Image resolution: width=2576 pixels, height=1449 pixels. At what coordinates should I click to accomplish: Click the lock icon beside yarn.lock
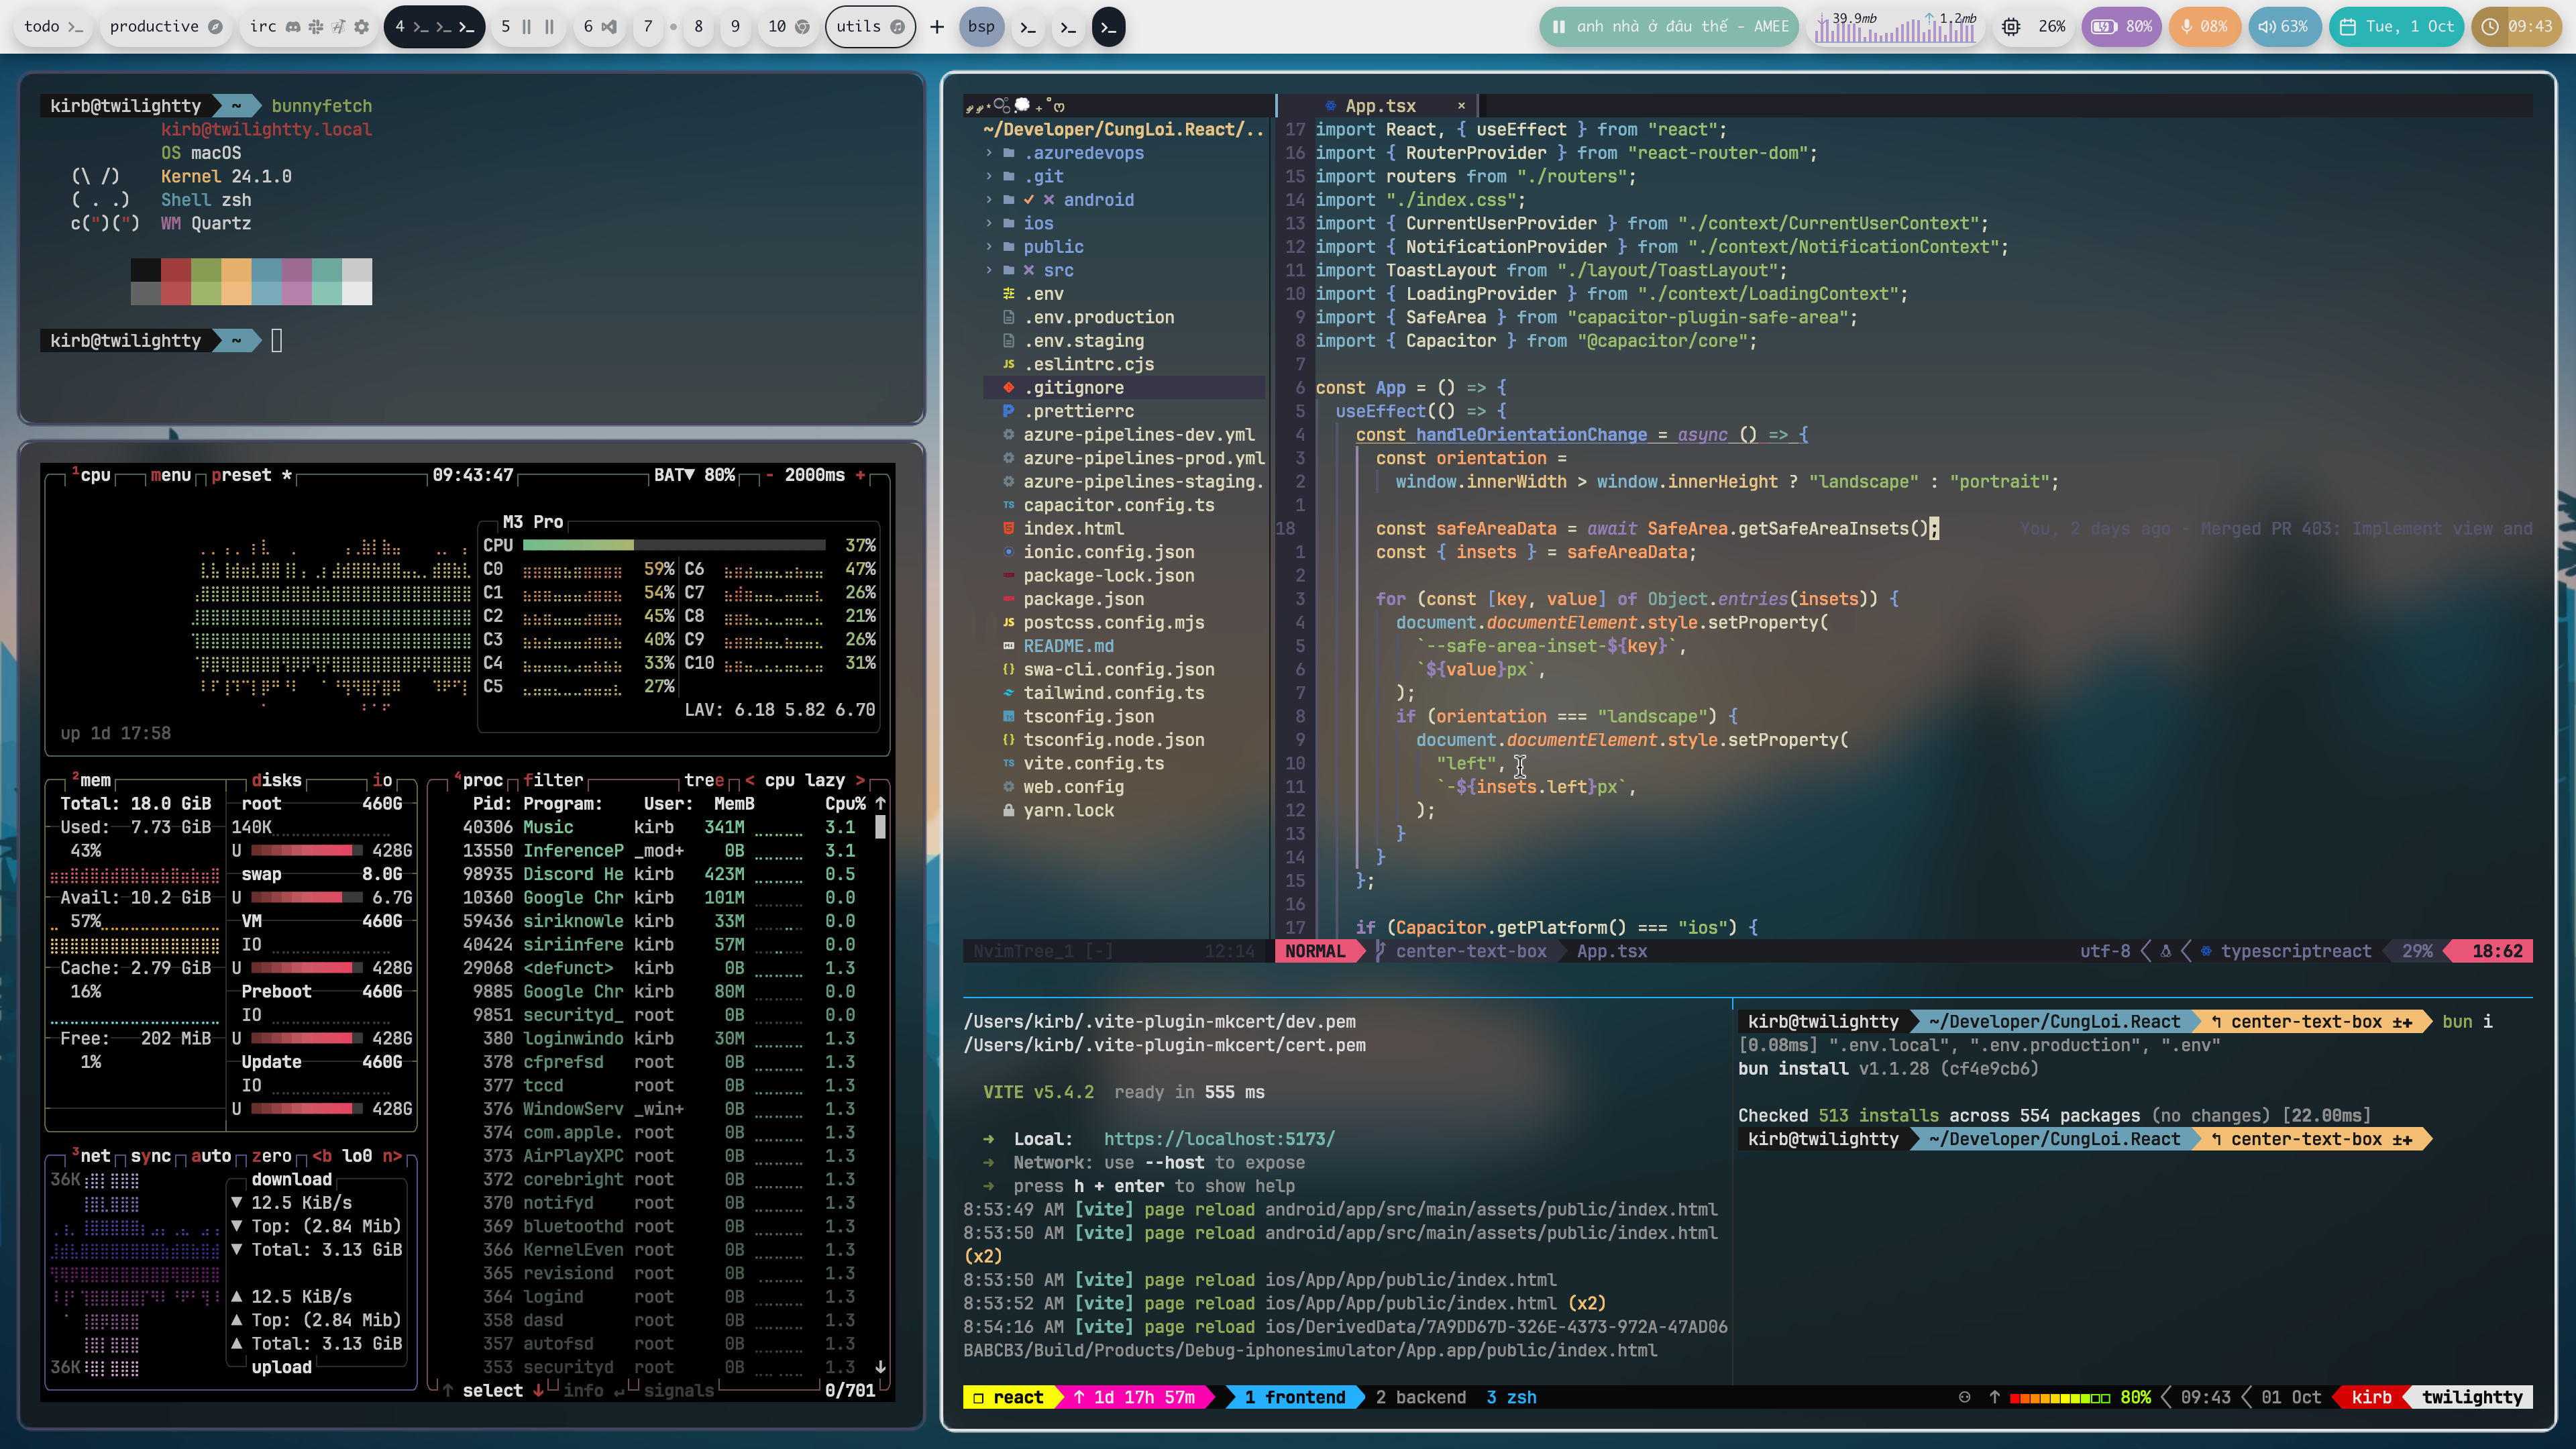click(x=1009, y=811)
